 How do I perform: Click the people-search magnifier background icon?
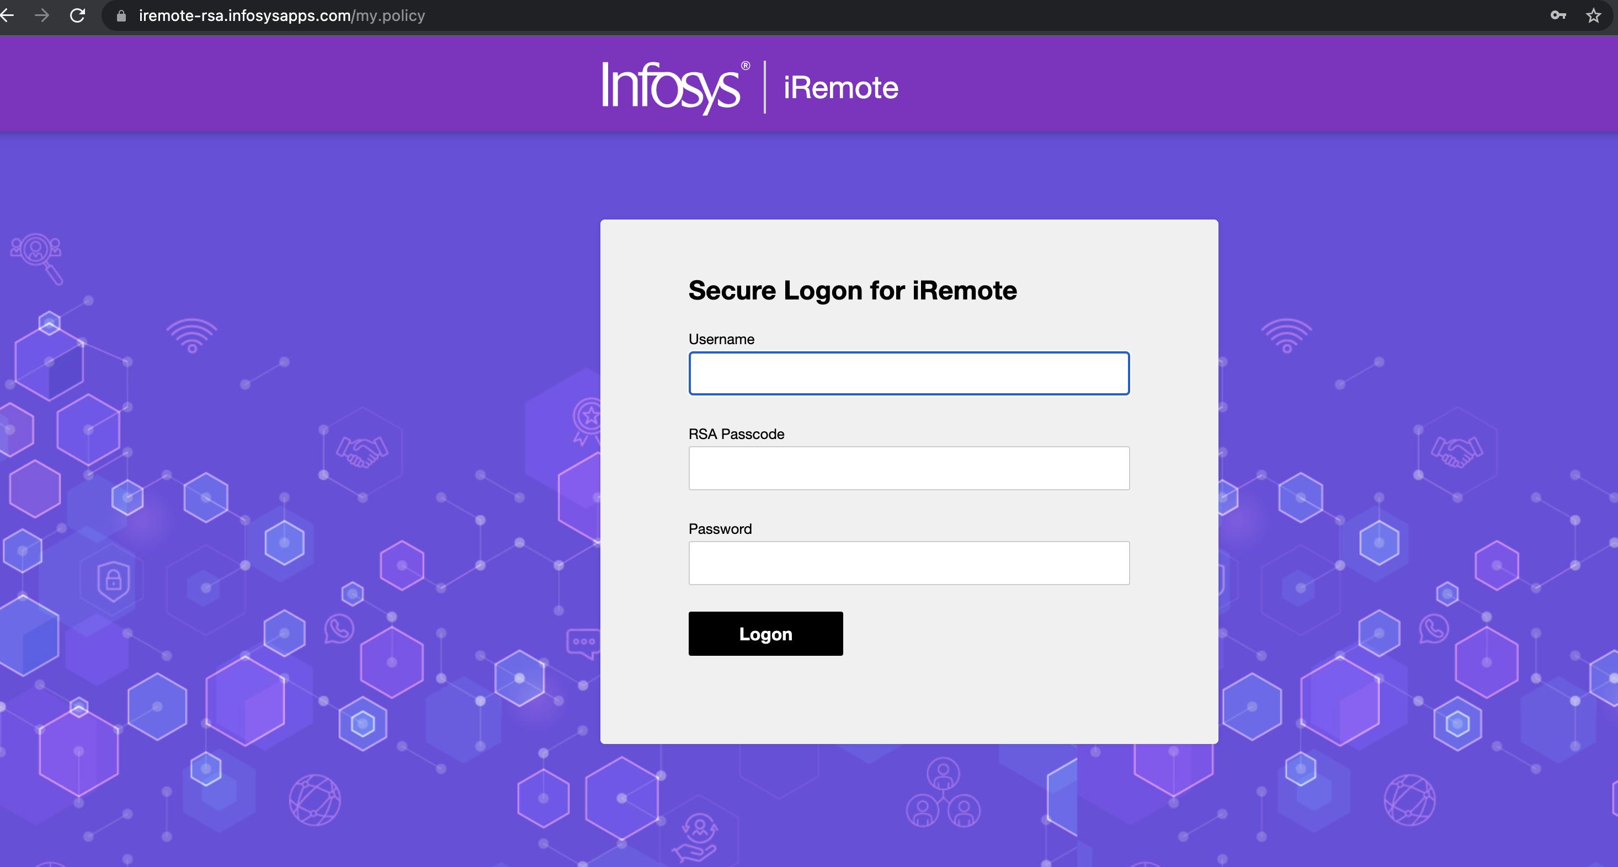coord(38,259)
